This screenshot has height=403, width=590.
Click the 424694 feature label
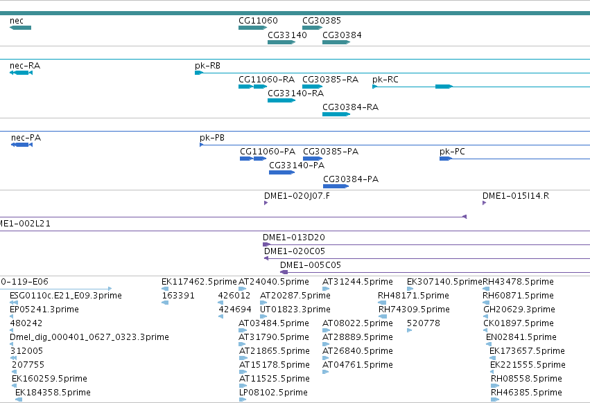[235, 310]
